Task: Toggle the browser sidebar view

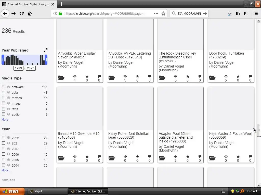Action: [246, 13]
